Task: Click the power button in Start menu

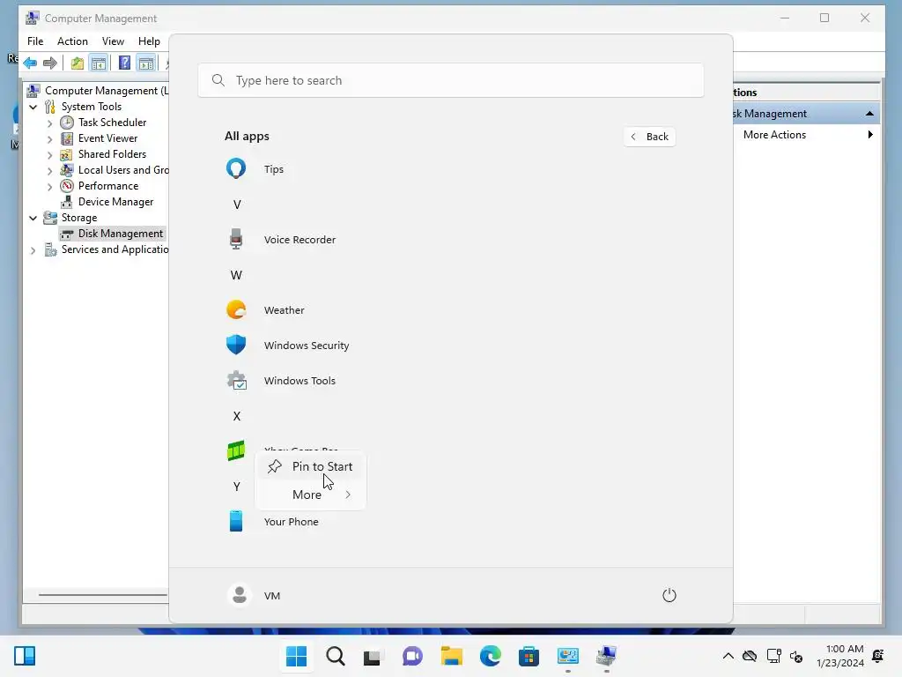Action: (669, 595)
